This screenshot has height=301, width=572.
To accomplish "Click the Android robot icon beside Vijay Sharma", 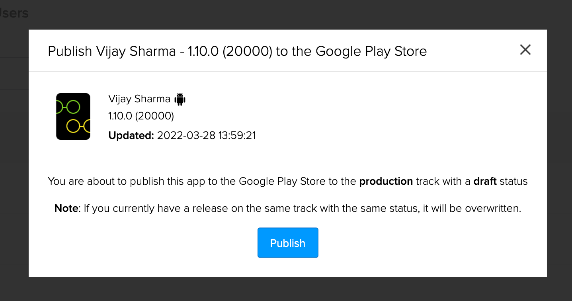I will pyautogui.click(x=180, y=99).
